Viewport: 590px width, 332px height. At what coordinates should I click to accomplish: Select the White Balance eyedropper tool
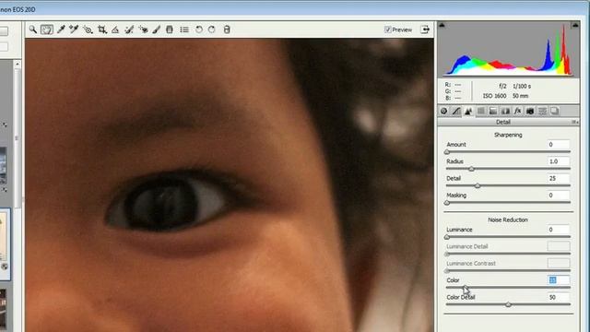tap(61, 30)
